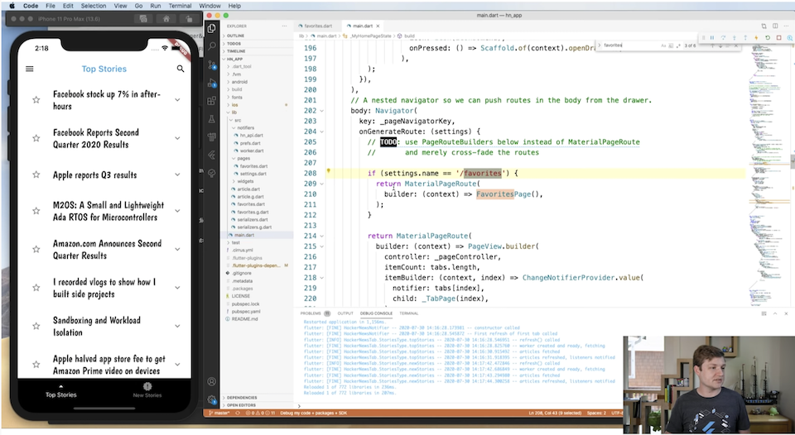The height and width of the screenshot is (435, 795).
Task: Click Step Over in debug toolbar
Action: [x=723, y=37]
